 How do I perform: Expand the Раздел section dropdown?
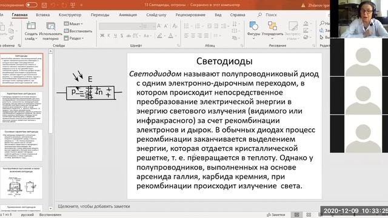pos(74,38)
